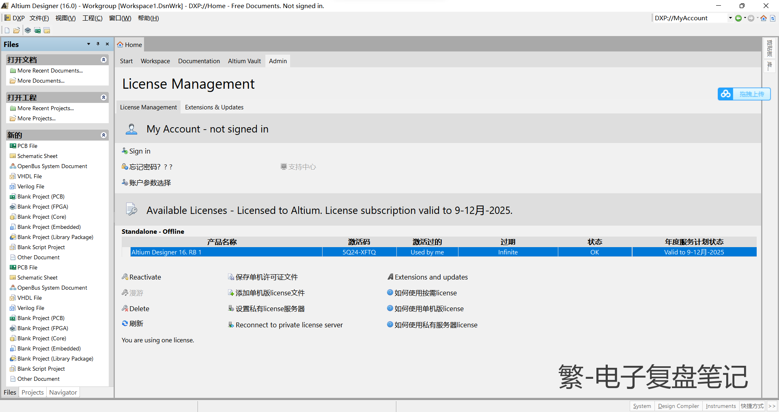The width and height of the screenshot is (779, 412).
Task: Click the 快捷方式 status bar button
Action: point(752,406)
